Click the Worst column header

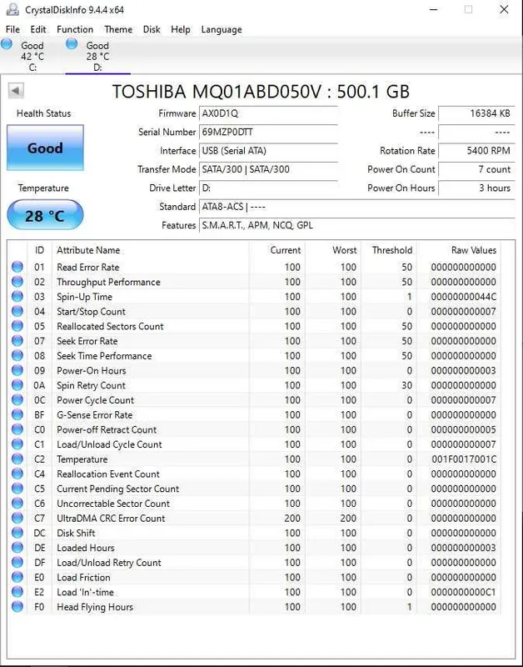click(x=333, y=250)
